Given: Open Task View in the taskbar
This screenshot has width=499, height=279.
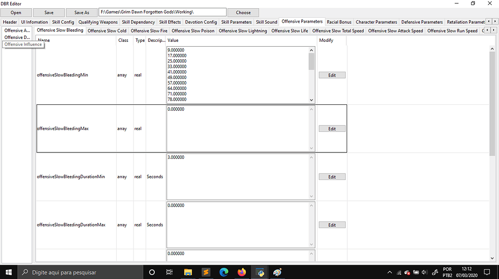Looking at the screenshot, I should tap(169, 272).
